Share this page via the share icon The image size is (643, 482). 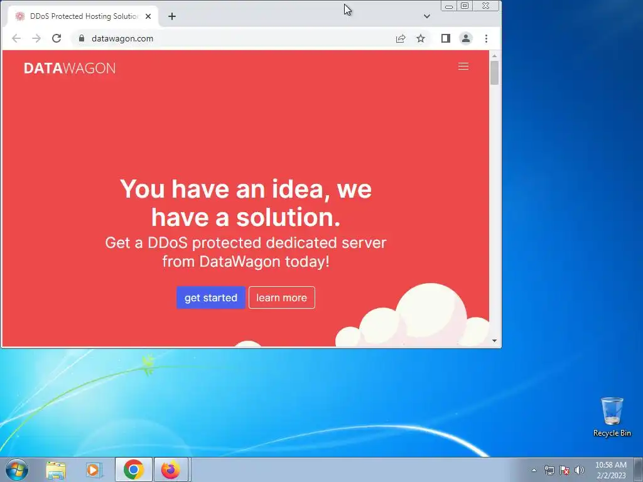pos(401,38)
